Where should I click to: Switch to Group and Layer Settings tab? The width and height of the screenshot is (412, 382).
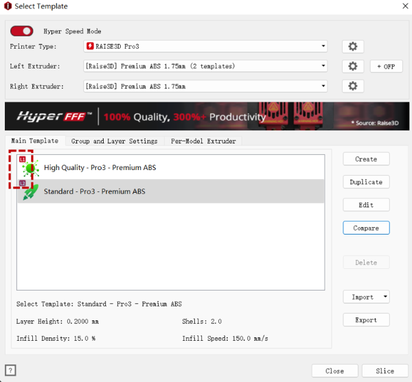point(114,141)
